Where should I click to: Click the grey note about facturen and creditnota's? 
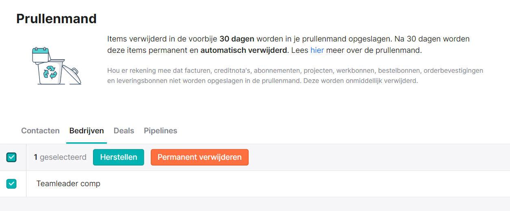click(x=295, y=76)
